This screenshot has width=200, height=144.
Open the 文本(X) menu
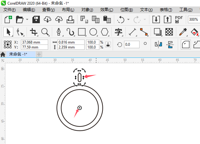[x=146, y=10]
